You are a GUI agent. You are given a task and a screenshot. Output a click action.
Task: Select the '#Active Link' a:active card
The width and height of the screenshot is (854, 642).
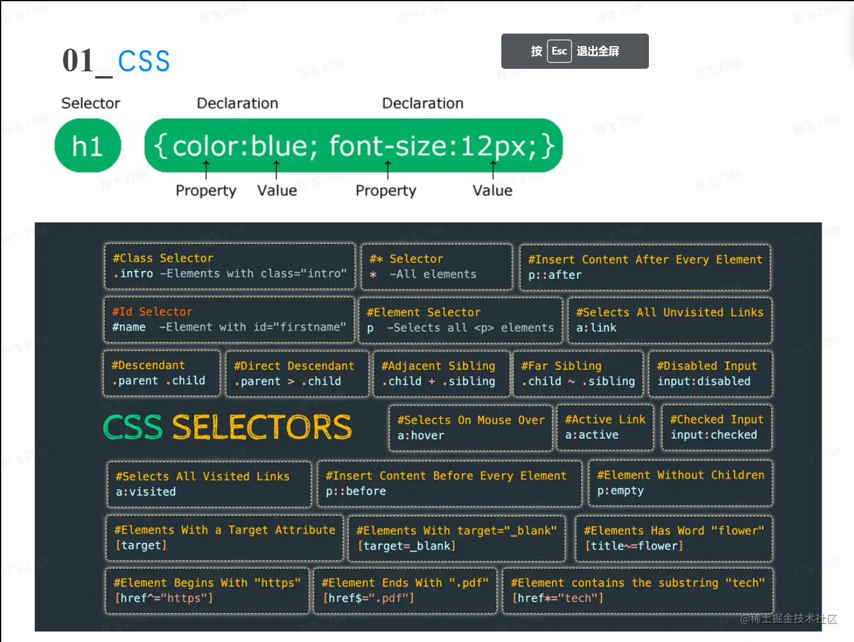click(605, 427)
